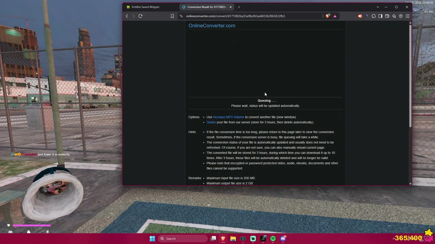Click the 365/400 counter overlay
This screenshot has height=244, width=435.
tap(408, 238)
